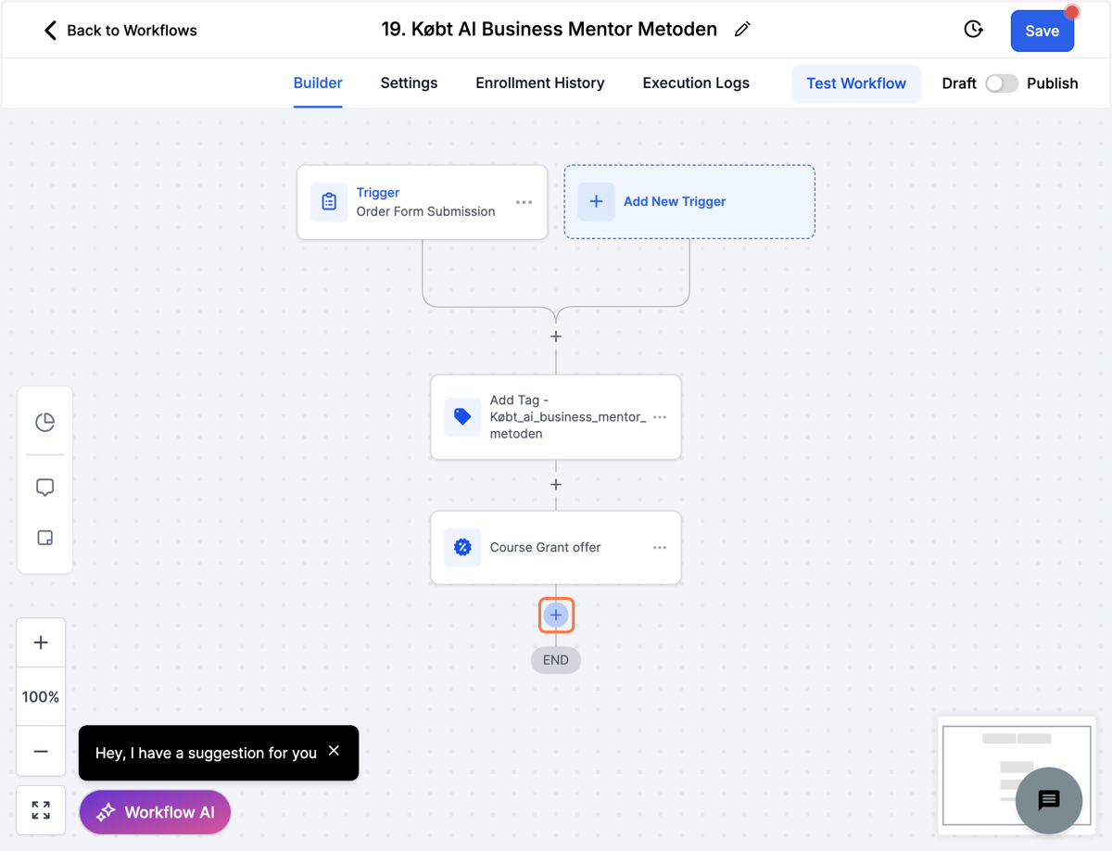The width and height of the screenshot is (1112, 851).
Task: Open the Course Grant offer step
Action: tap(556, 548)
